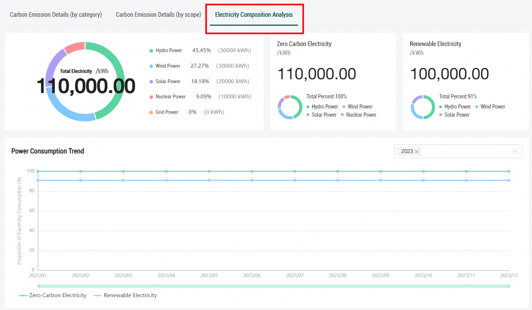This screenshot has width=532, height=310.
Task: Toggle Renewable Electricity legend in trend chart
Action: click(x=125, y=295)
